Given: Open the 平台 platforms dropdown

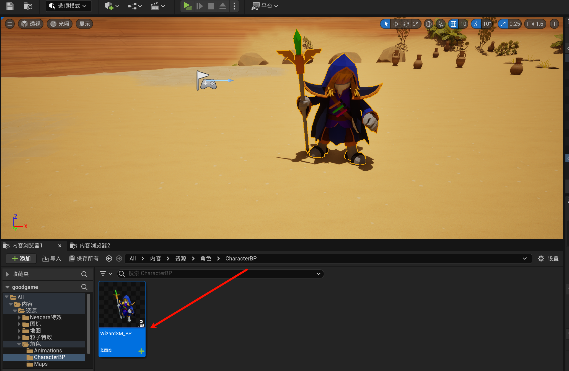Looking at the screenshot, I should coord(265,6).
